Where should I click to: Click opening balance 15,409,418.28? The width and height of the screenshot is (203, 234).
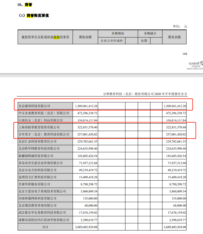[x=88, y=177]
